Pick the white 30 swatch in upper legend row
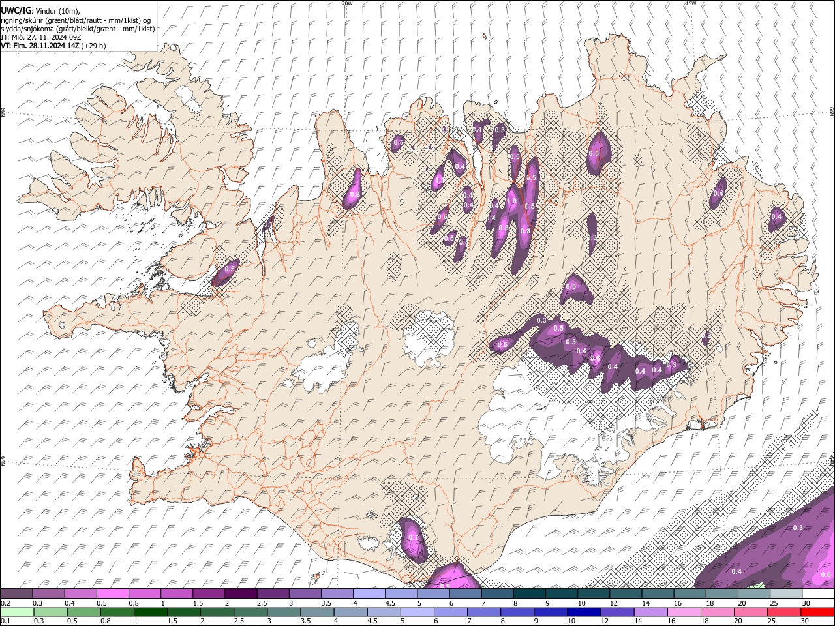This screenshot has width=835, height=626. 818,593
